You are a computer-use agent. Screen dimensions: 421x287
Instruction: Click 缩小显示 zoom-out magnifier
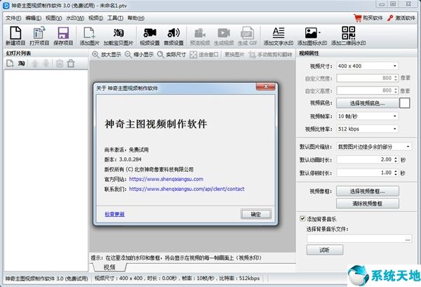128,55
